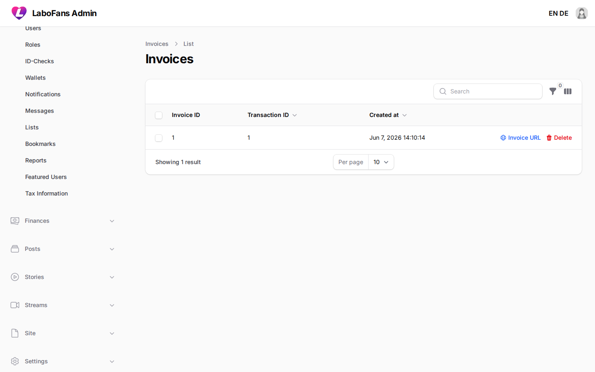Switch language to EN
Image resolution: width=595 pixels, height=372 pixels.
point(553,13)
